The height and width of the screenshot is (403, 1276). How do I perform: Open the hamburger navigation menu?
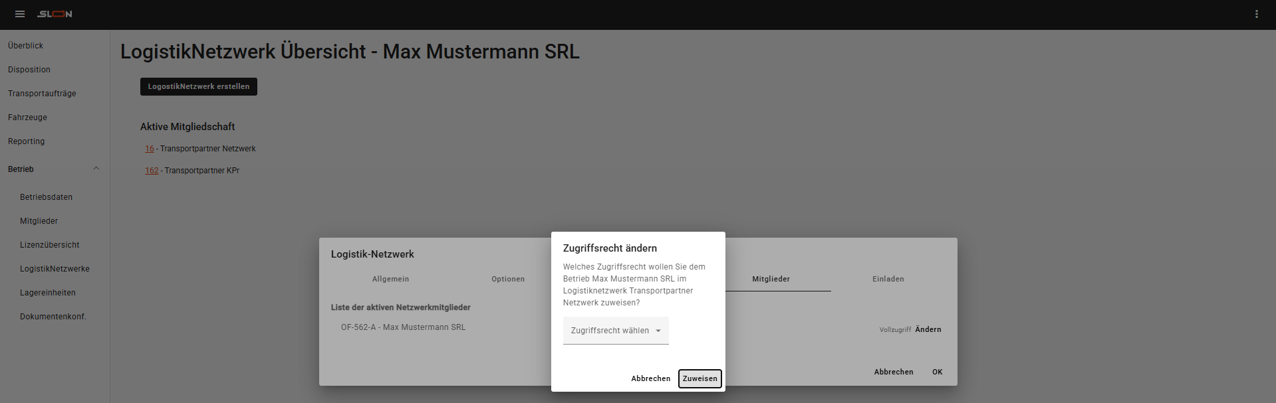point(20,14)
